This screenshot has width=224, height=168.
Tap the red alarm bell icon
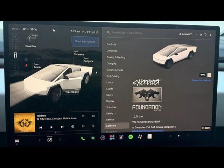click(26, 65)
